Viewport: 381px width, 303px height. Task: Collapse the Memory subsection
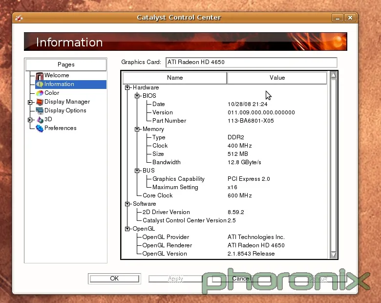coord(137,130)
